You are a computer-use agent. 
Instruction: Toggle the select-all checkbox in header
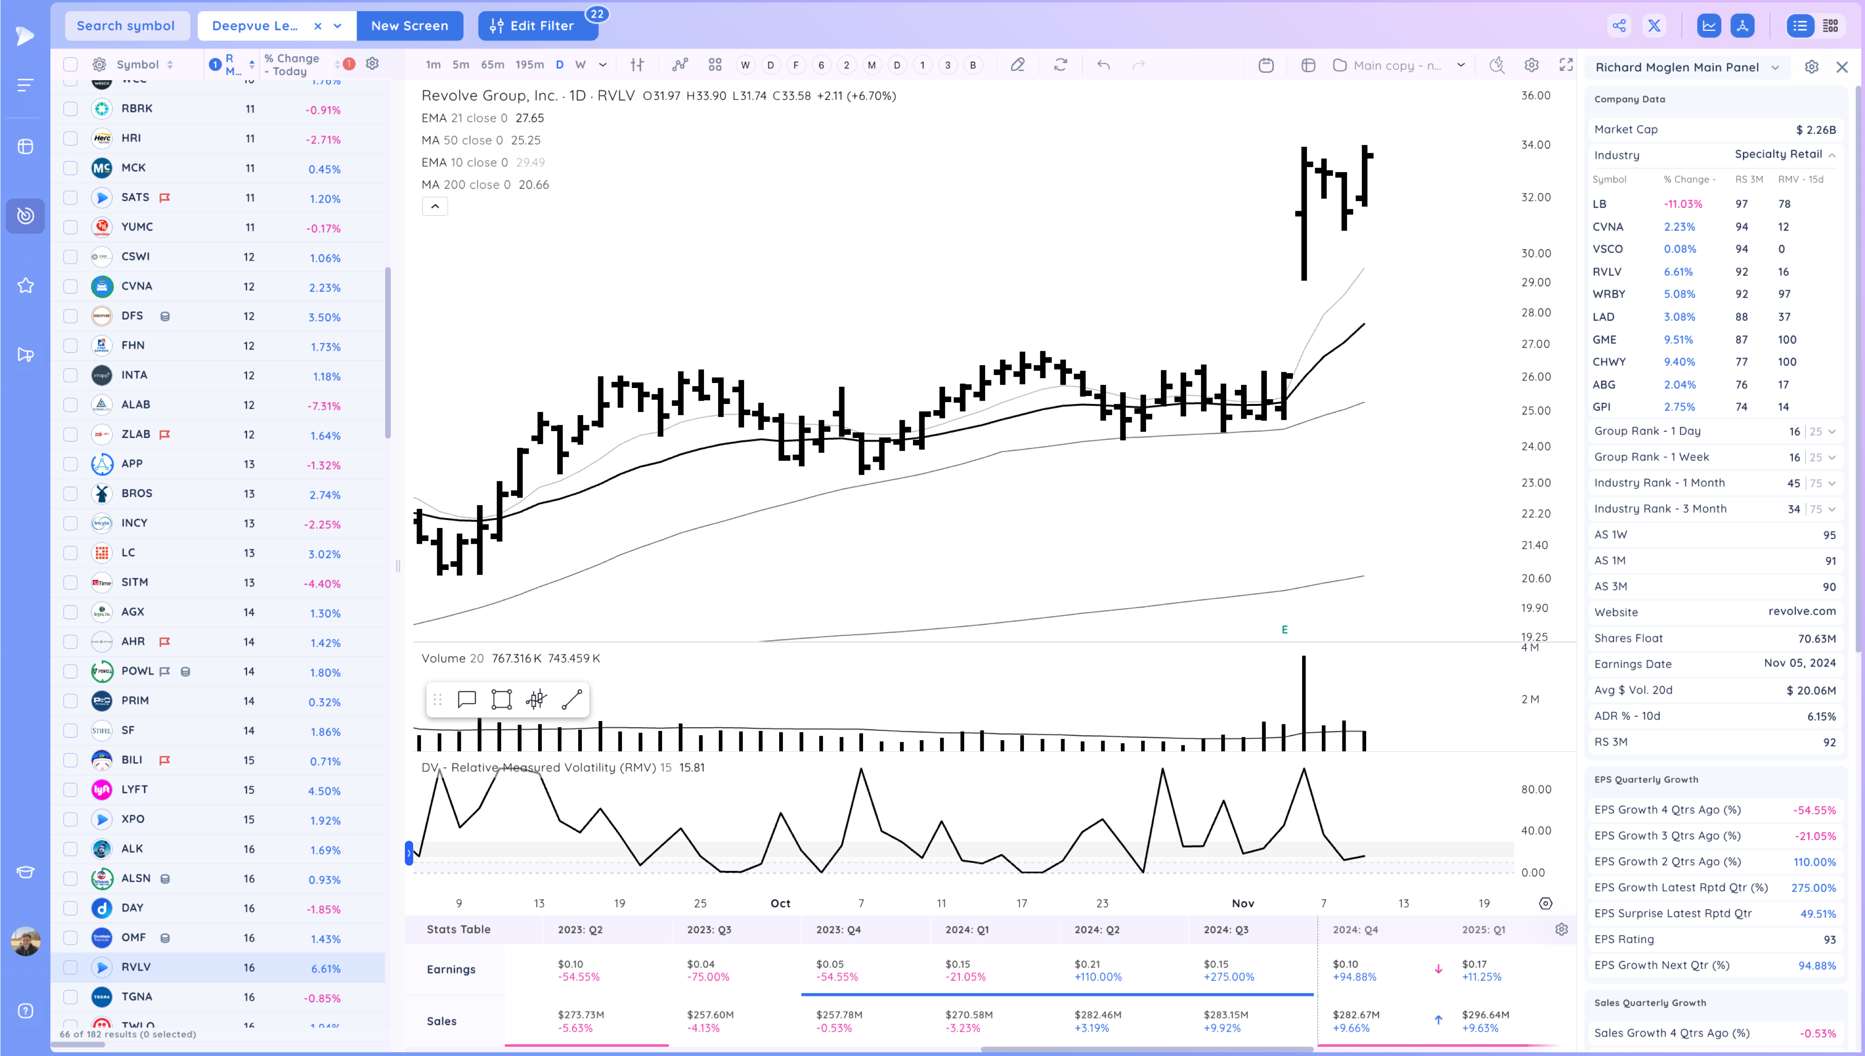[70, 64]
